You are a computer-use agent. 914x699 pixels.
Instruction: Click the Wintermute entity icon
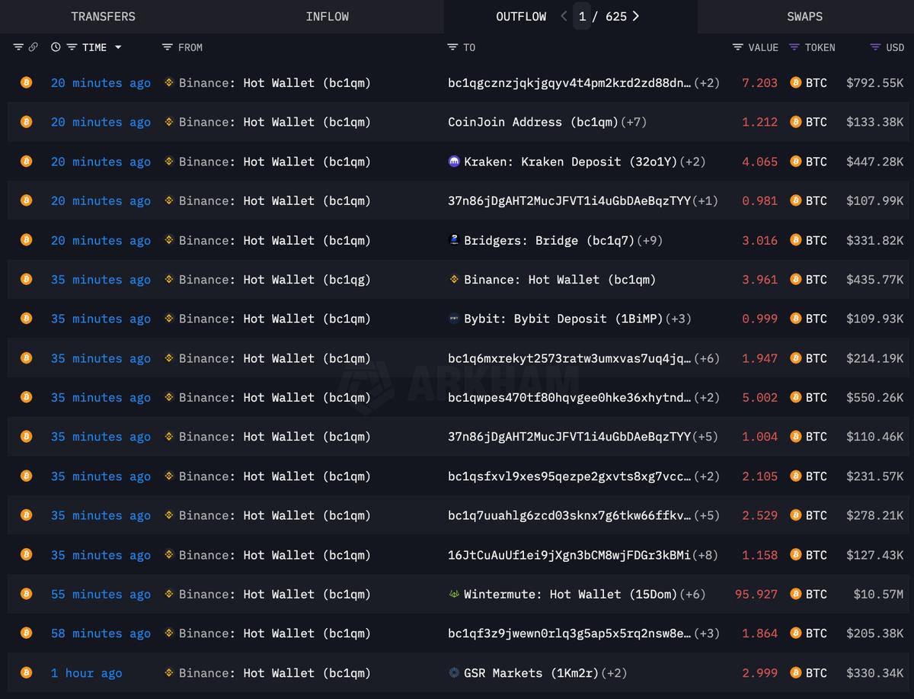pyautogui.click(x=455, y=594)
